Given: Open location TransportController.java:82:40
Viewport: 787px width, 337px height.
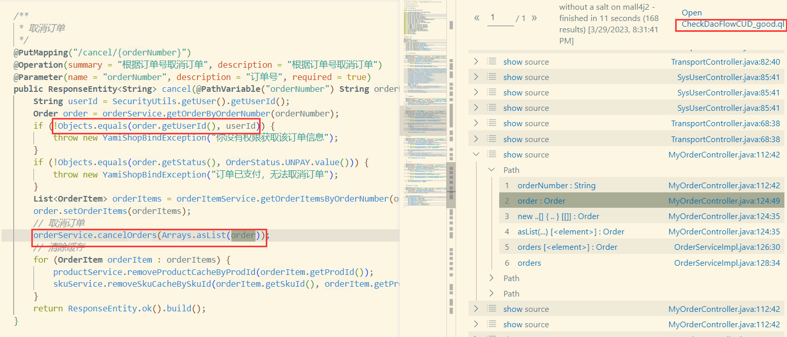Looking at the screenshot, I should pos(725,62).
